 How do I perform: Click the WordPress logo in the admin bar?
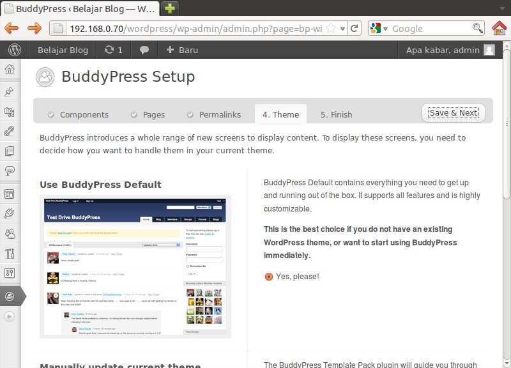15,50
